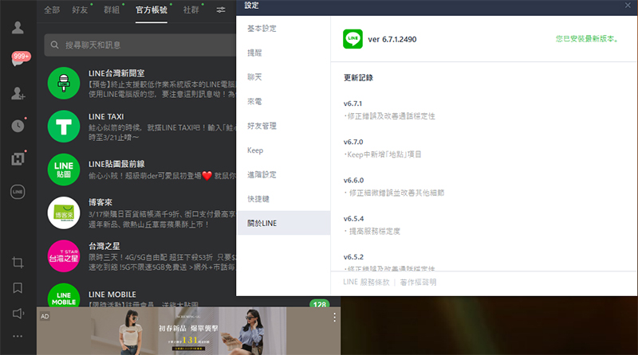Open LINE貼圖最前線 avatar

[64, 170]
